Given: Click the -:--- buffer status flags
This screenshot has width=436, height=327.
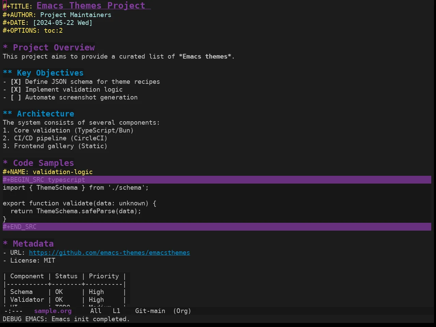Looking at the screenshot, I should pyautogui.click(x=14, y=311).
